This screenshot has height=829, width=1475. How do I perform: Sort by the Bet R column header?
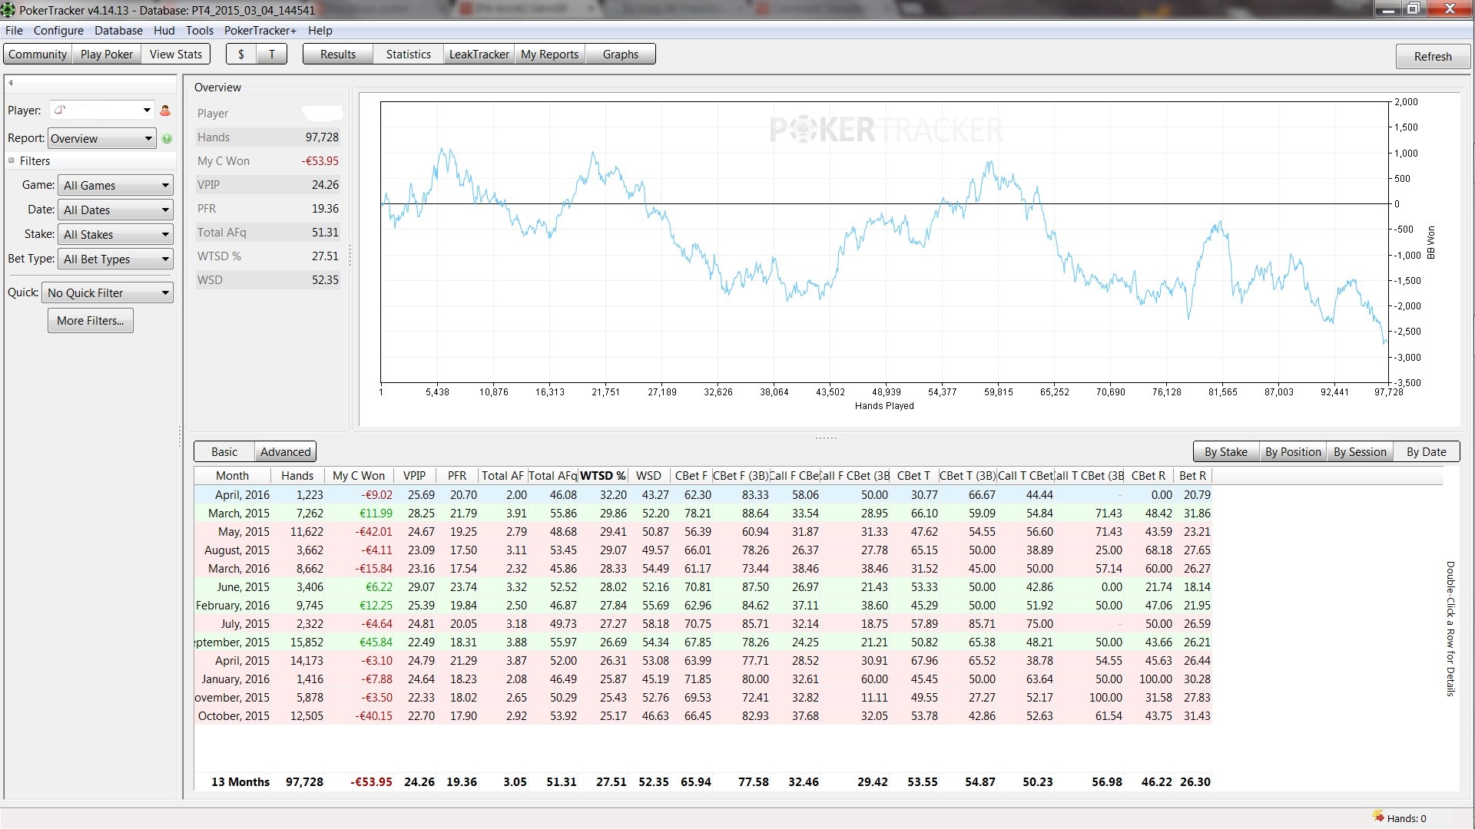1193,476
